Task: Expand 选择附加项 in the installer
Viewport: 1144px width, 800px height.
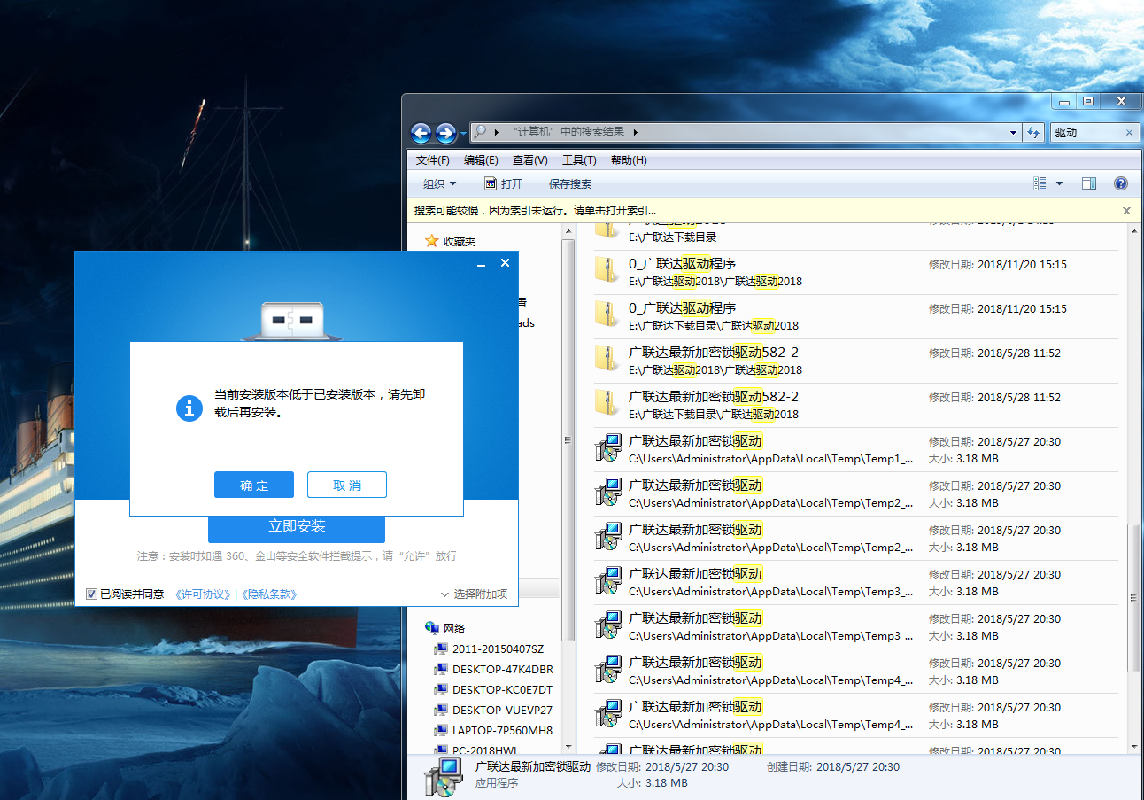Action: pos(474,594)
